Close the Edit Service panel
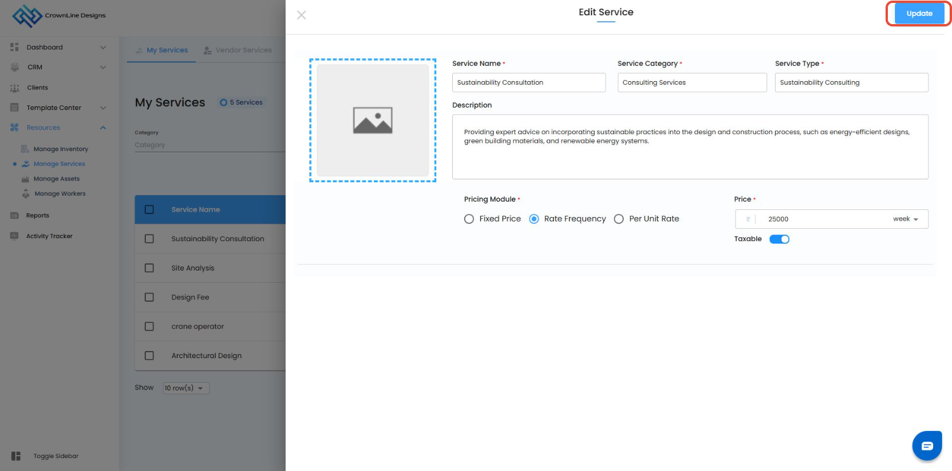The width and height of the screenshot is (952, 471). coord(302,15)
